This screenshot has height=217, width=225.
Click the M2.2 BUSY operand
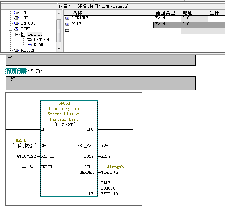click(x=106, y=156)
